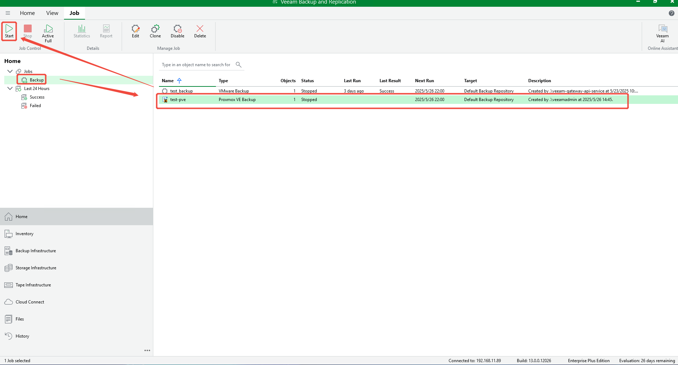Click the Connected to 192.168.11.89 status
The image size is (678, 365).
475,361
